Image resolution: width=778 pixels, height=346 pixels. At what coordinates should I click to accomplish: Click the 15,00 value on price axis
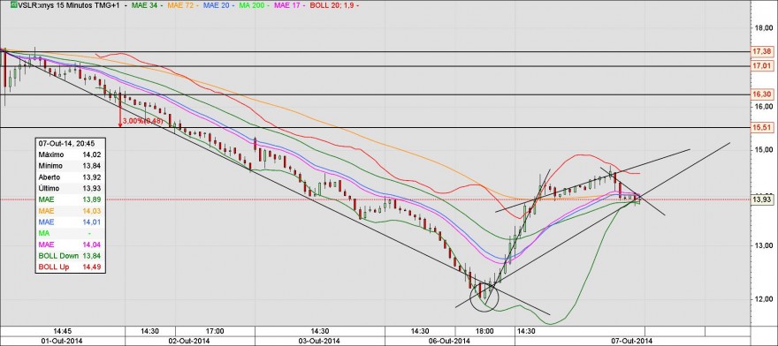coord(764,149)
